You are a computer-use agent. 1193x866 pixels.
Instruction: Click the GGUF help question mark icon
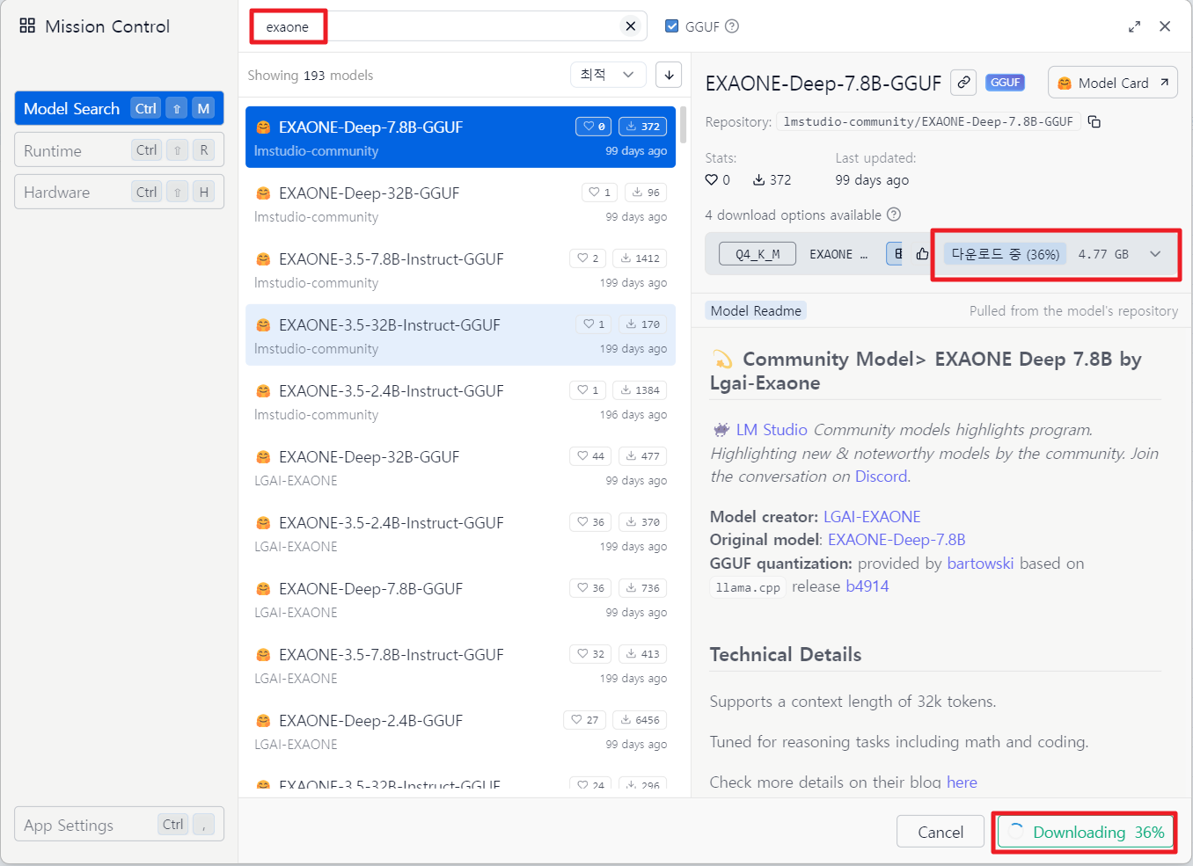(732, 26)
